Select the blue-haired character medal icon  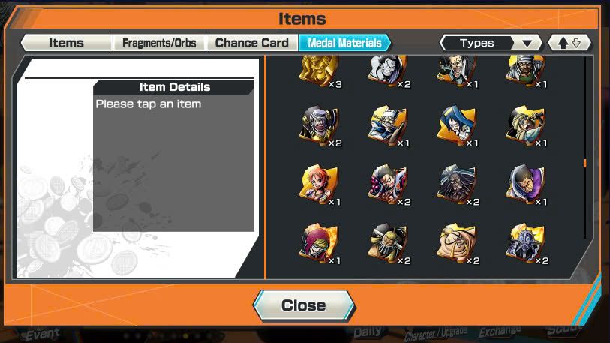pos(457,126)
